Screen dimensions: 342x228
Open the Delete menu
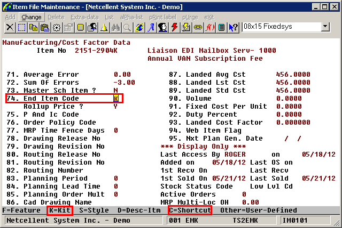[x=56, y=17]
